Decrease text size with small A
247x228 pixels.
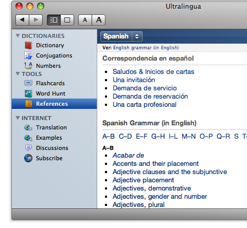pos(85,20)
